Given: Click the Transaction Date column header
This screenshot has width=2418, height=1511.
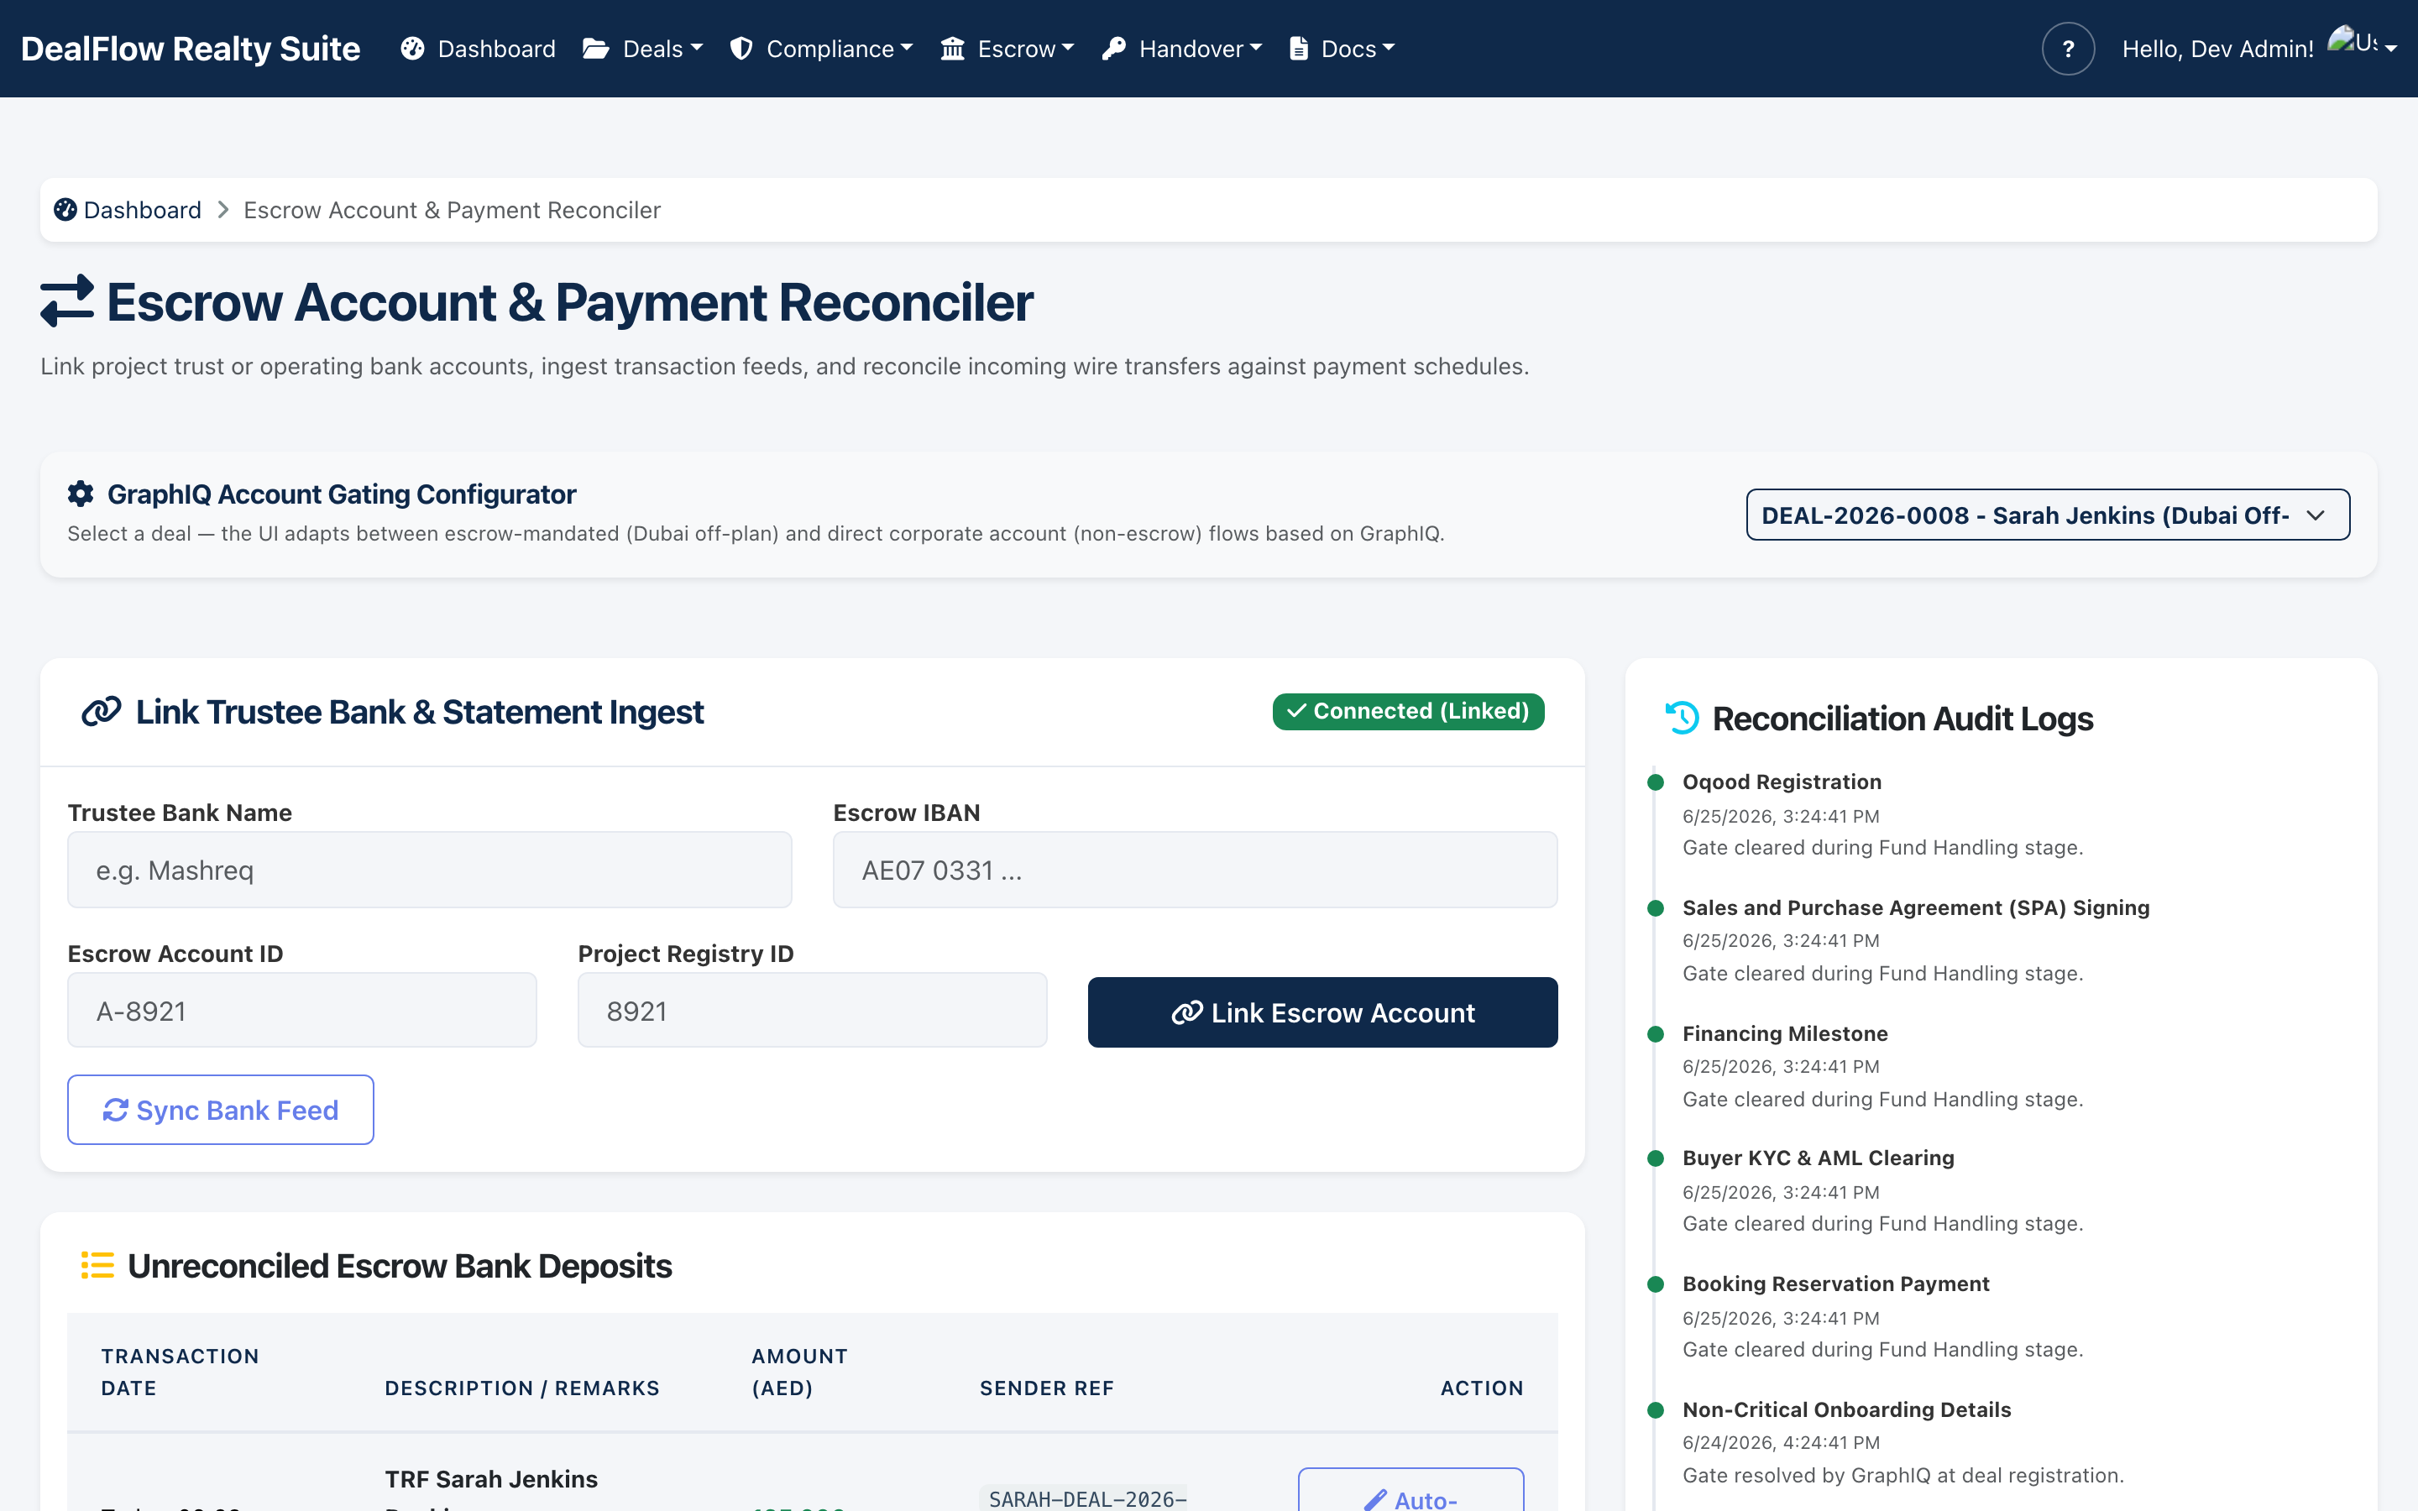Looking at the screenshot, I should coord(180,1372).
